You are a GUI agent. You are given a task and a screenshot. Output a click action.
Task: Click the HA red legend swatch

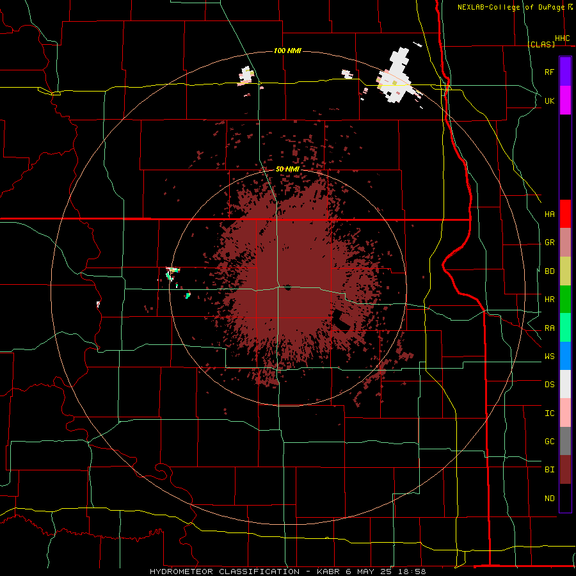[x=565, y=214]
